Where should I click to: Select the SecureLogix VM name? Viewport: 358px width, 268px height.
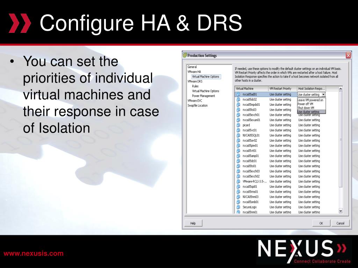coord(250,207)
